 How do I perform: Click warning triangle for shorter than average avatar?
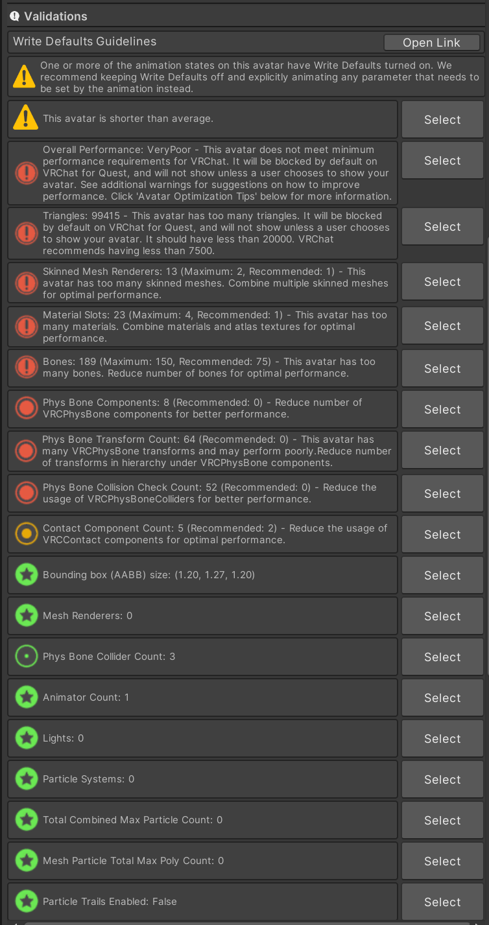26,117
